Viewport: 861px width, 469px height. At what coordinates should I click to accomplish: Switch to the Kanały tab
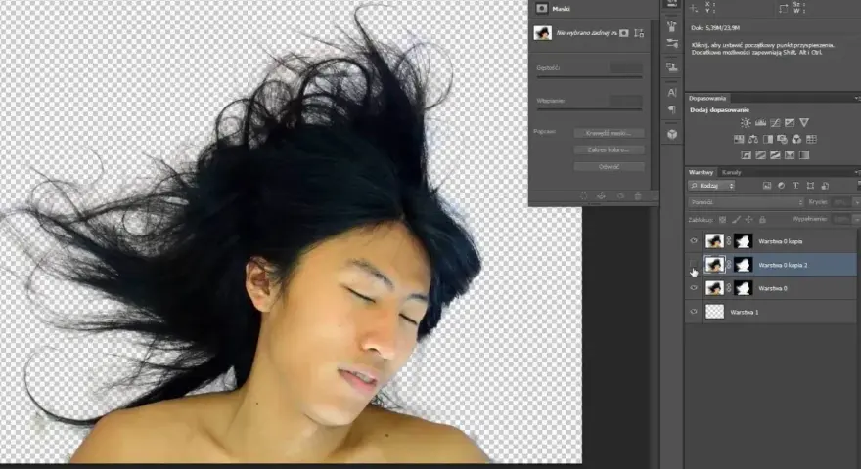click(732, 172)
